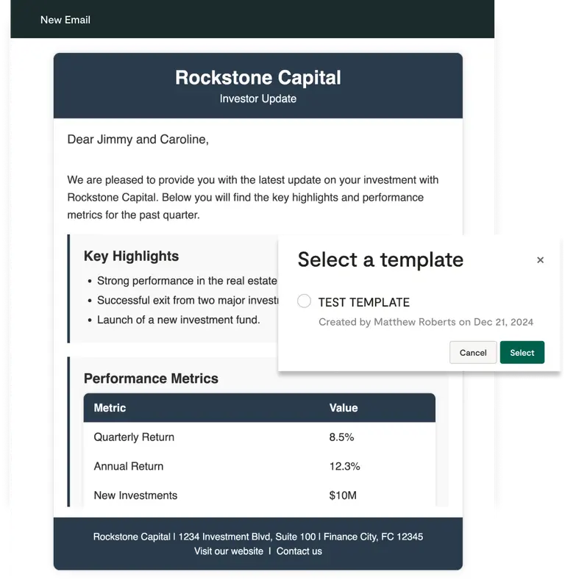565x580 pixels.
Task: Select the New Investments row label
Action: (135, 495)
